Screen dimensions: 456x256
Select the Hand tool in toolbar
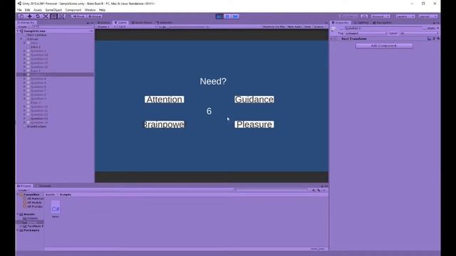coord(21,16)
